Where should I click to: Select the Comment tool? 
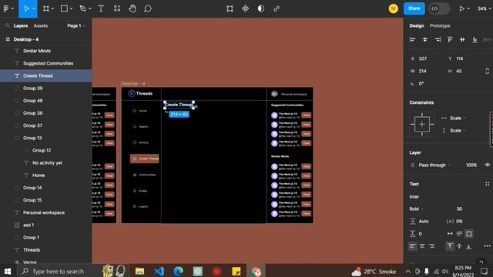148,8
